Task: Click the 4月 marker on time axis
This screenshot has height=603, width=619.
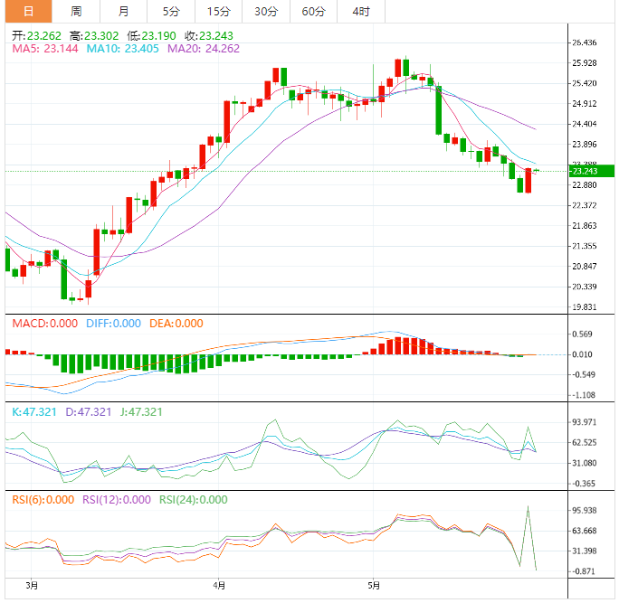Action: point(218,587)
